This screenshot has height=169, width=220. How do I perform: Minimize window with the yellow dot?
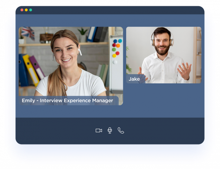click(x=26, y=10)
